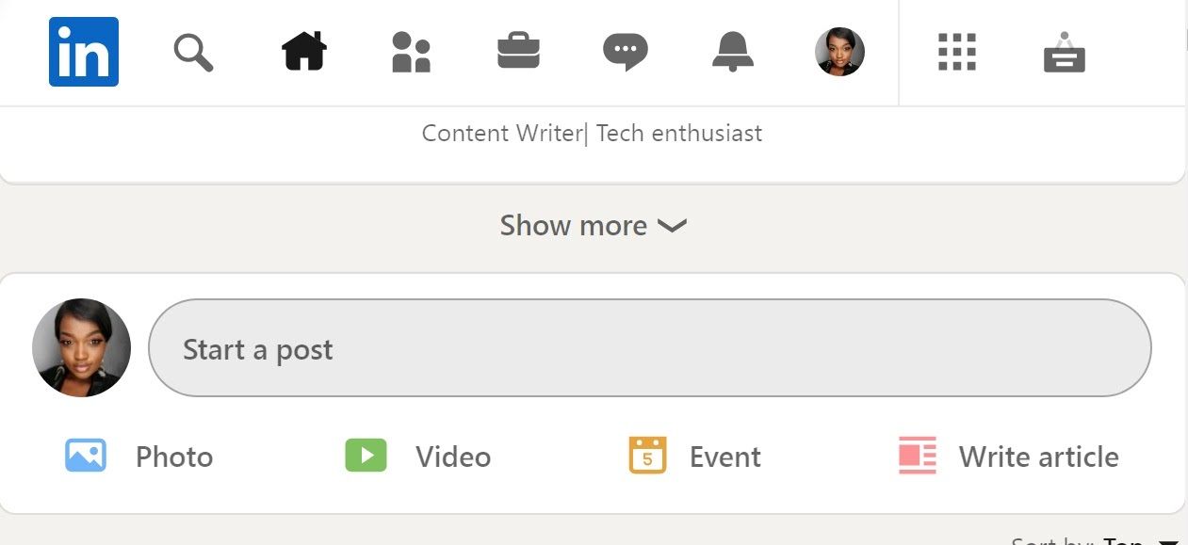Attach a Photo to your post
Image resolution: width=1188 pixels, height=545 pixels.
(x=137, y=457)
